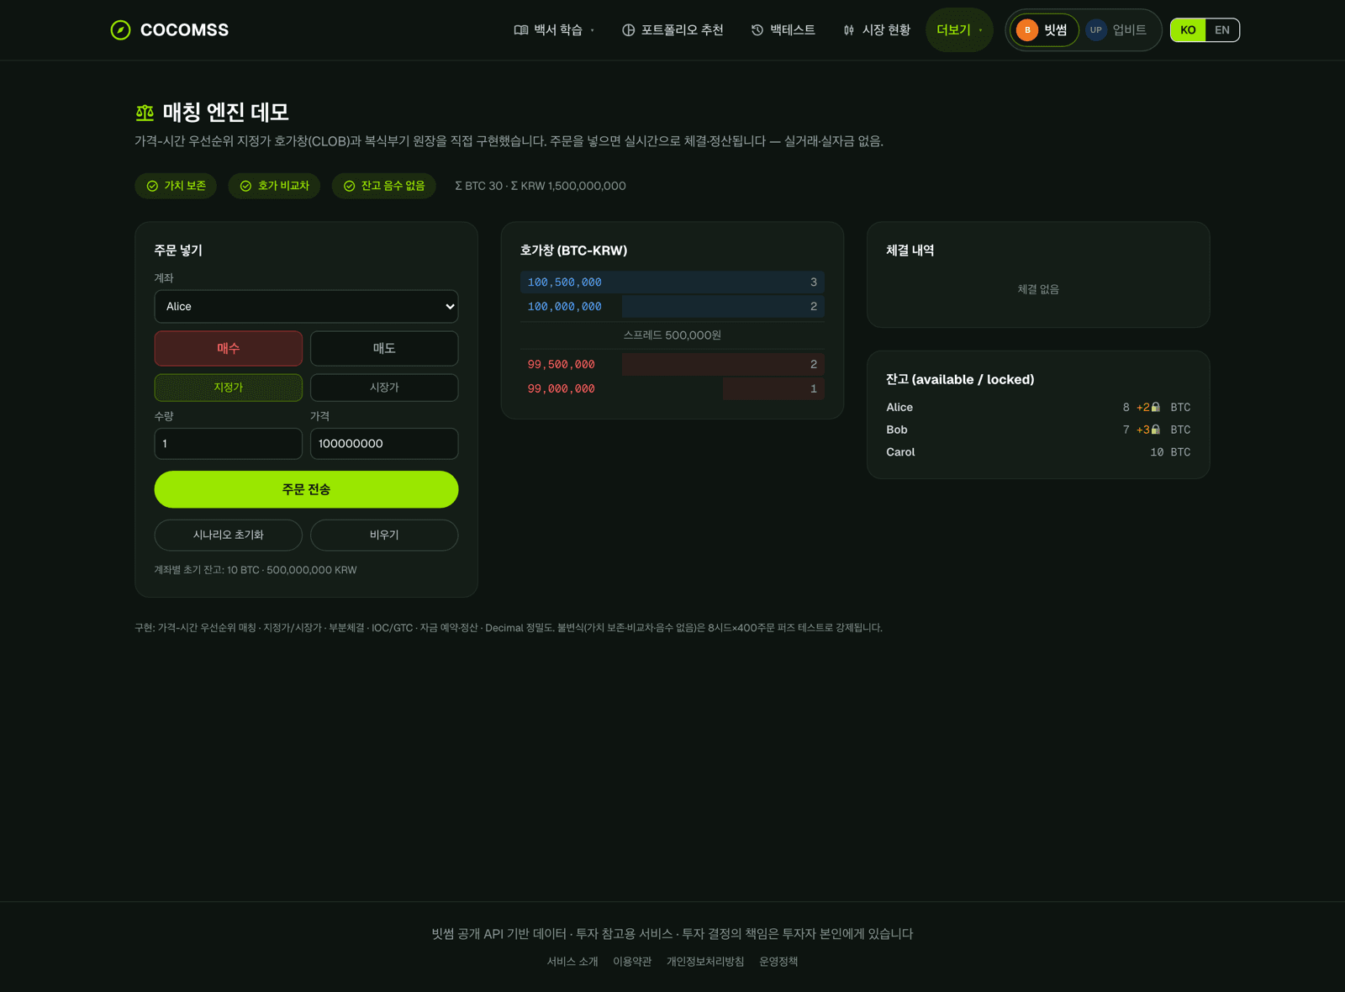Click the COCOMSS compass logo icon
The height and width of the screenshot is (992, 1345).
(120, 30)
